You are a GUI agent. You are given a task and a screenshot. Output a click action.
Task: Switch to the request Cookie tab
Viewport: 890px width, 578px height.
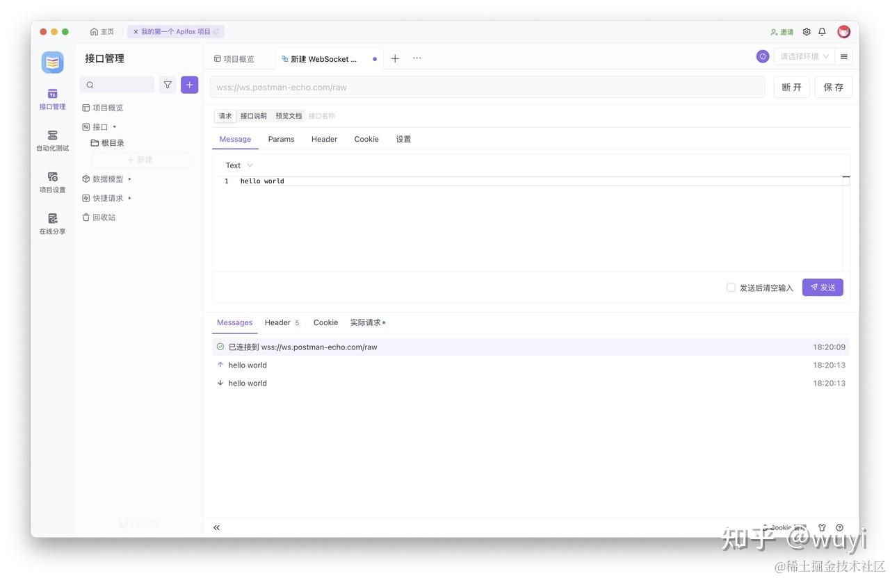(x=366, y=139)
